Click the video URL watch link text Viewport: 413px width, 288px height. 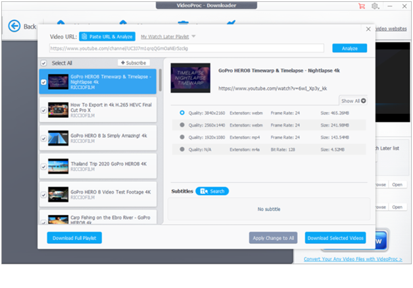273,88
